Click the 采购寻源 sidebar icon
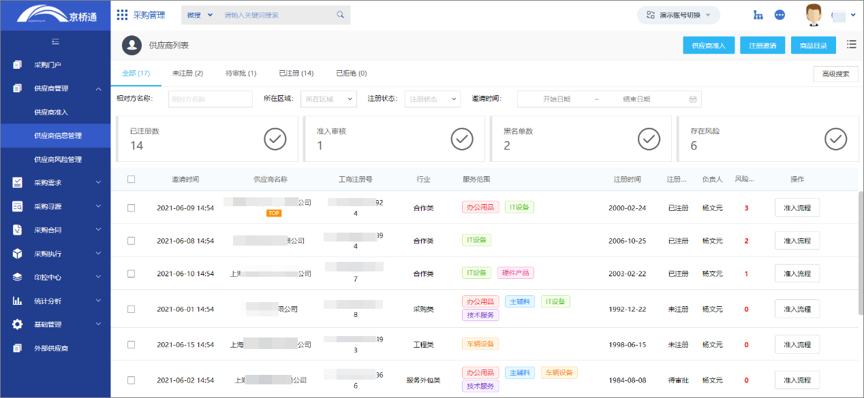 click(18, 206)
